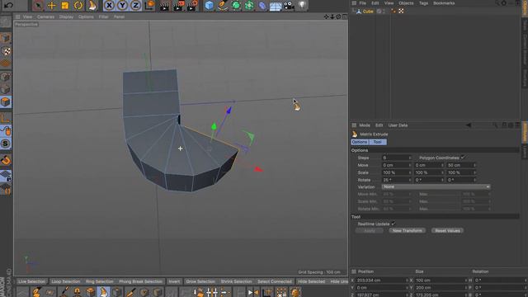
Task: Open Attribute Manager Mode menu
Action: coord(365,125)
